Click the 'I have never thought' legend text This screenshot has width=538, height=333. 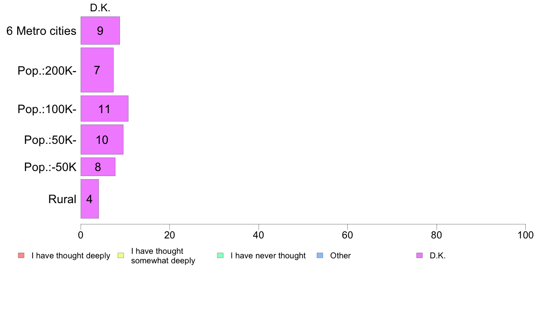pos(268,256)
